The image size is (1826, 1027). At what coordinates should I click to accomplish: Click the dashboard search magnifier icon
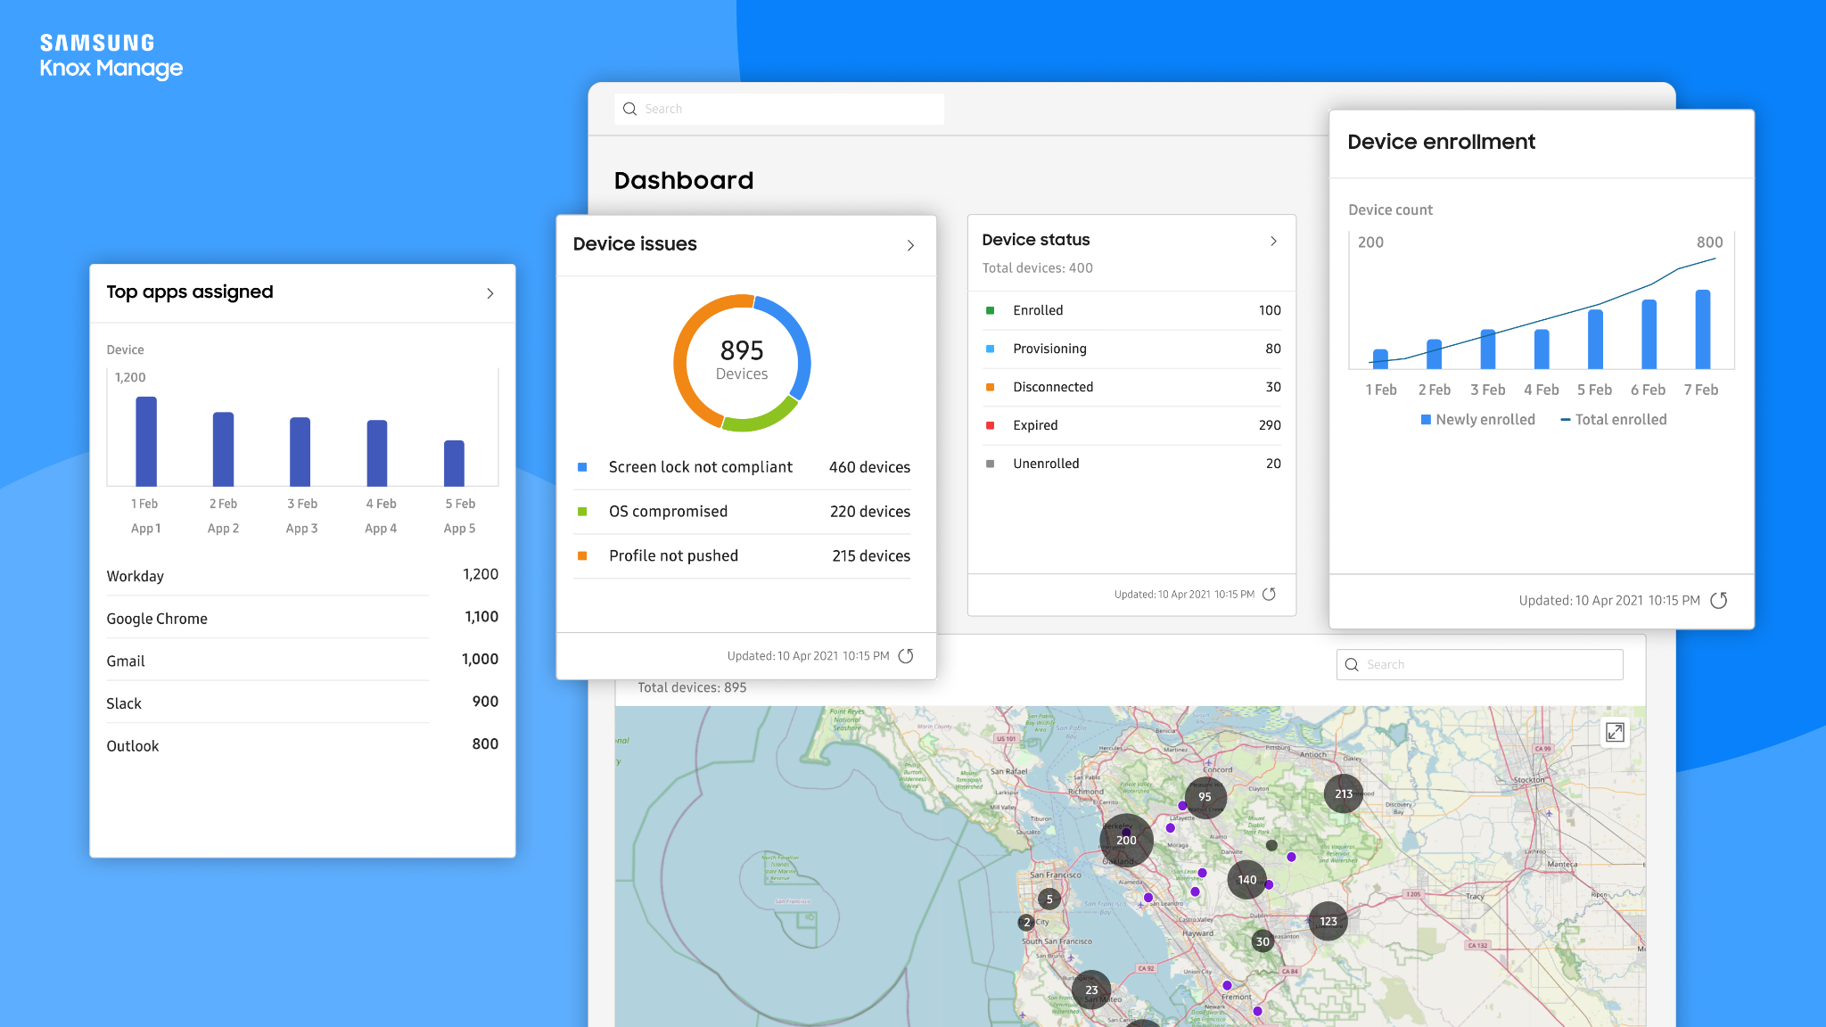coord(629,109)
